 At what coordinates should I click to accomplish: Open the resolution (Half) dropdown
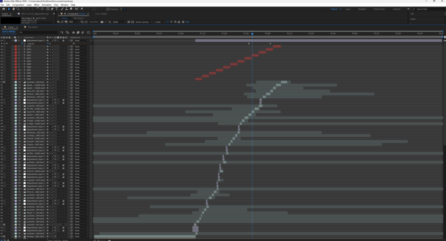119,22
